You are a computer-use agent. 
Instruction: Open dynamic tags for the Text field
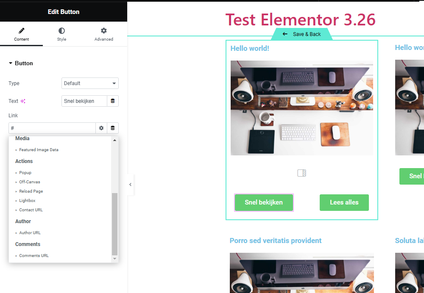(113, 101)
